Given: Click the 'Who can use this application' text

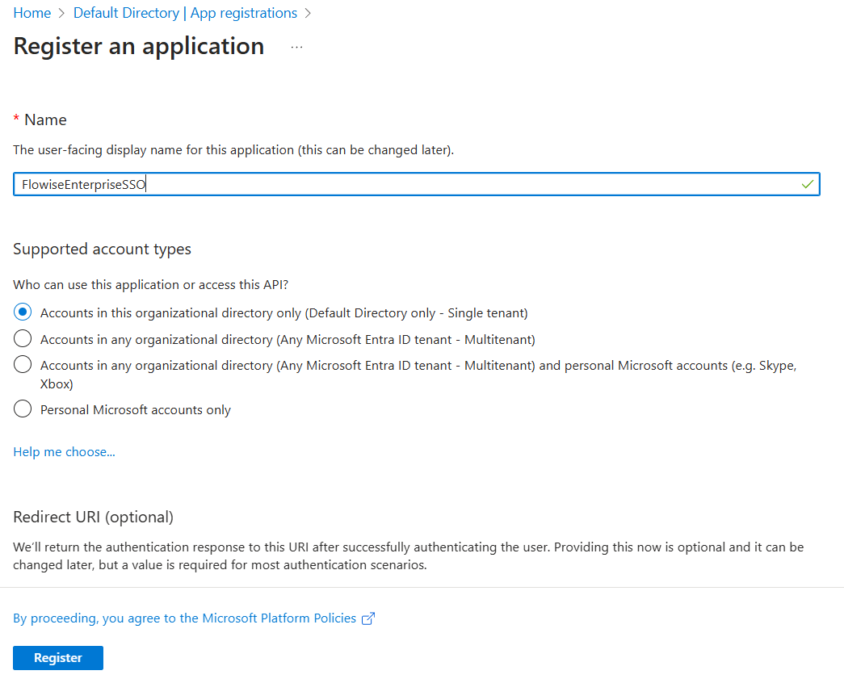Looking at the screenshot, I should (x=150, y=284).
